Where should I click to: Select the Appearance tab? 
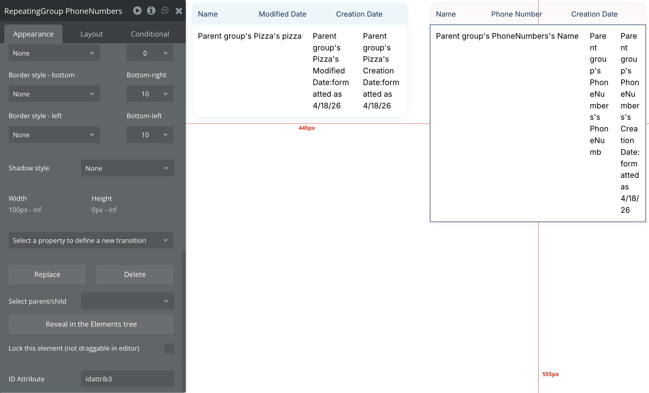(x=33, y=34)
